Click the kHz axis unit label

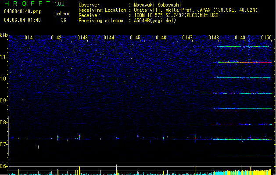(x=4, y=35)
